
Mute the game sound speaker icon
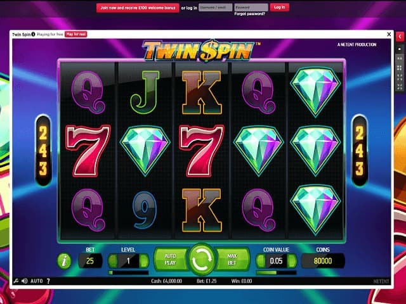pos(25,281)
